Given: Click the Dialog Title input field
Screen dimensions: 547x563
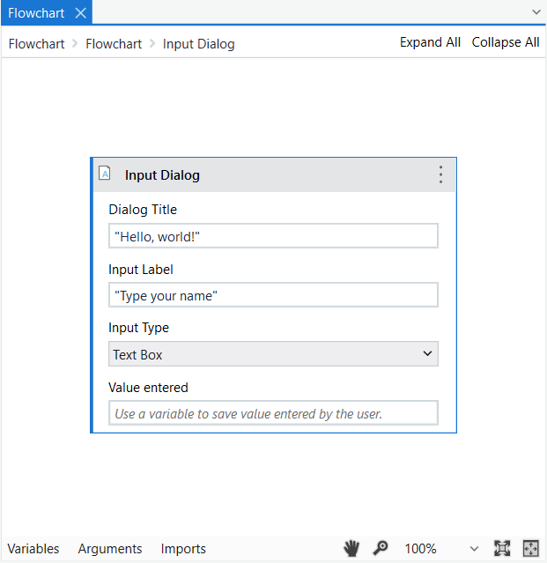Looking at the screenshot, I should pos(273,236).
